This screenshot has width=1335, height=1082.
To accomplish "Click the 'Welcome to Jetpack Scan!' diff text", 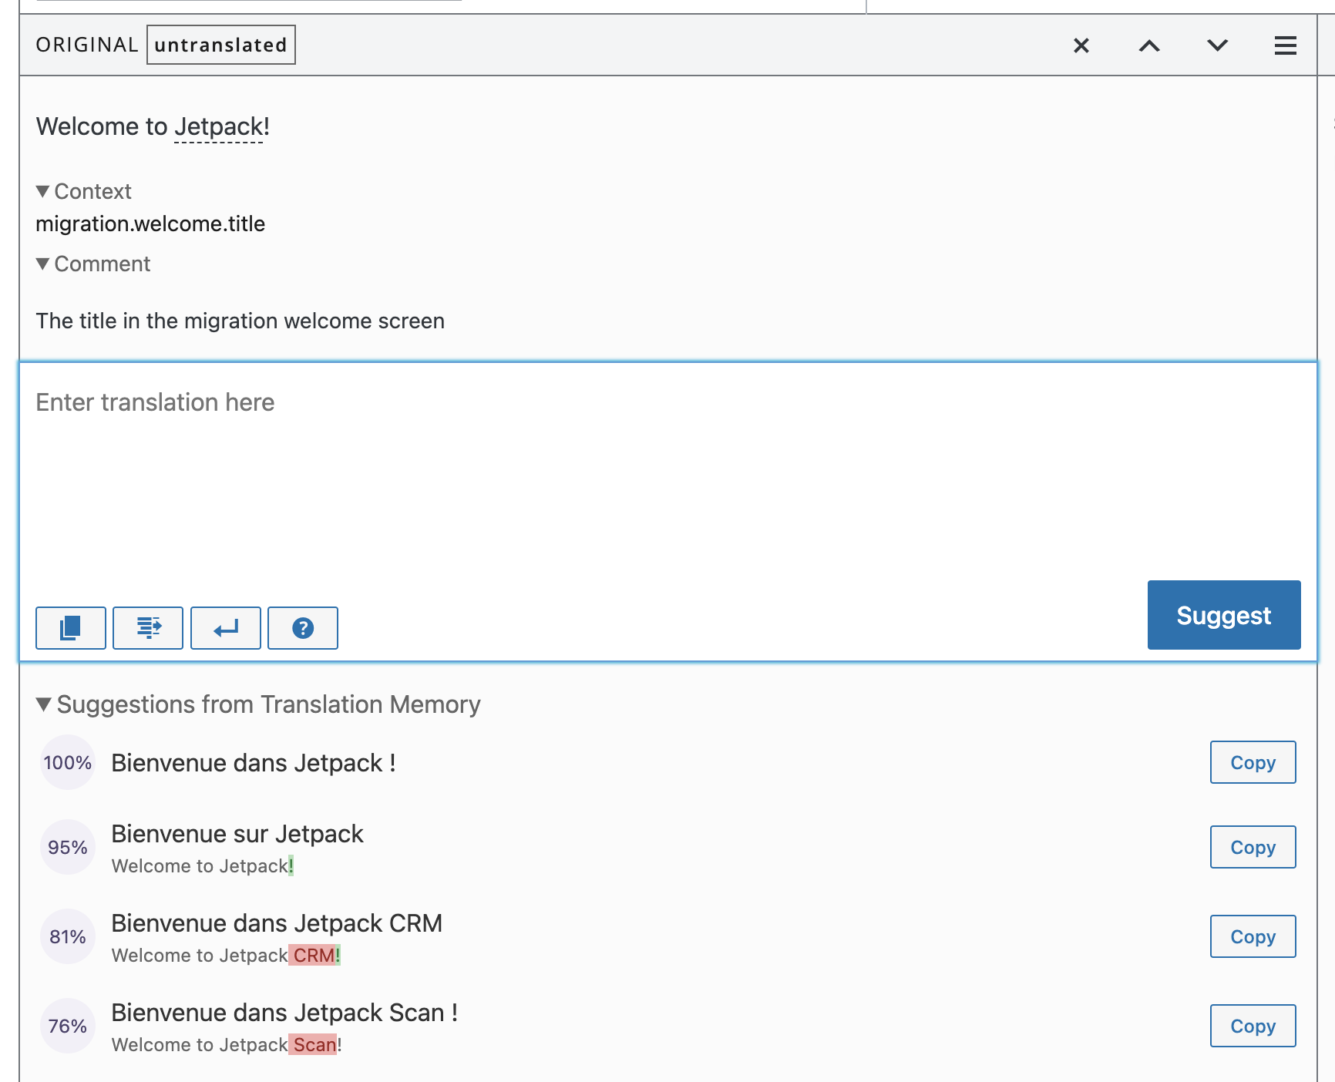I will (227, 1045).
